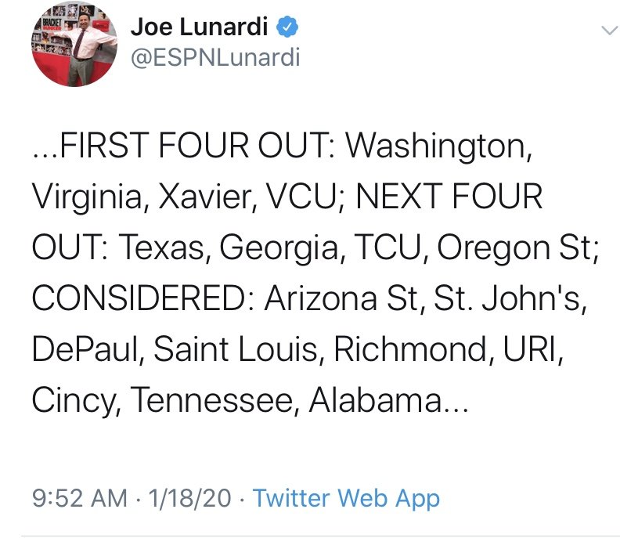Click the CONSIDERED label in tweet

[x=139, y=298]
